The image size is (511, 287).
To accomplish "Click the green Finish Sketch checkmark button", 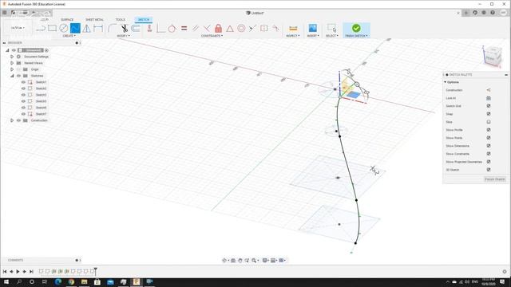I will 356,28.
